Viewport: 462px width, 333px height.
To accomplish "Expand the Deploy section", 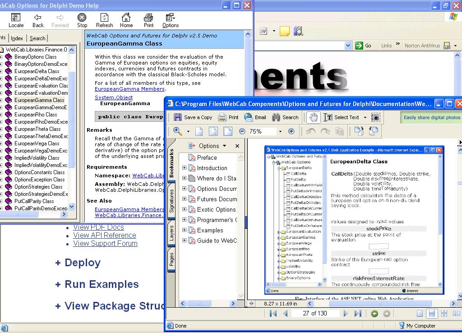I will click(x=78, y=263).
